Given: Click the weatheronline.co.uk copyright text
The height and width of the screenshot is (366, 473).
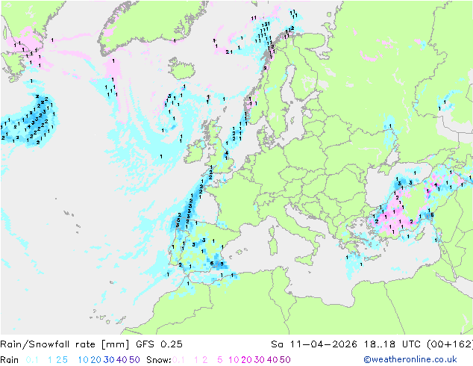Looking at the screenshot, I should pos(410,359).
